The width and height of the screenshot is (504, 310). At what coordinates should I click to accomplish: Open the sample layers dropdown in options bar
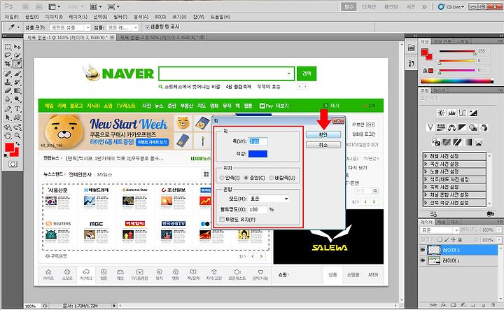(122, 27)
